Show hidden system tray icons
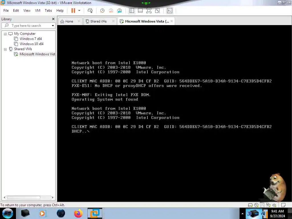292x219 pixels. point(242,214)
